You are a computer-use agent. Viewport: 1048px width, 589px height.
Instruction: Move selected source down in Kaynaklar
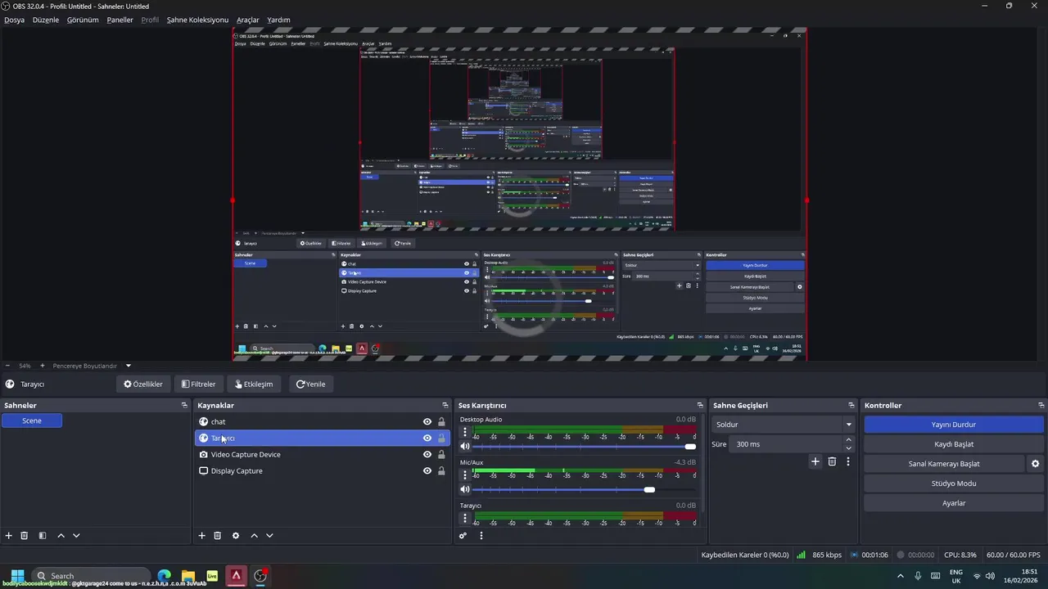(x=269, y=536)
